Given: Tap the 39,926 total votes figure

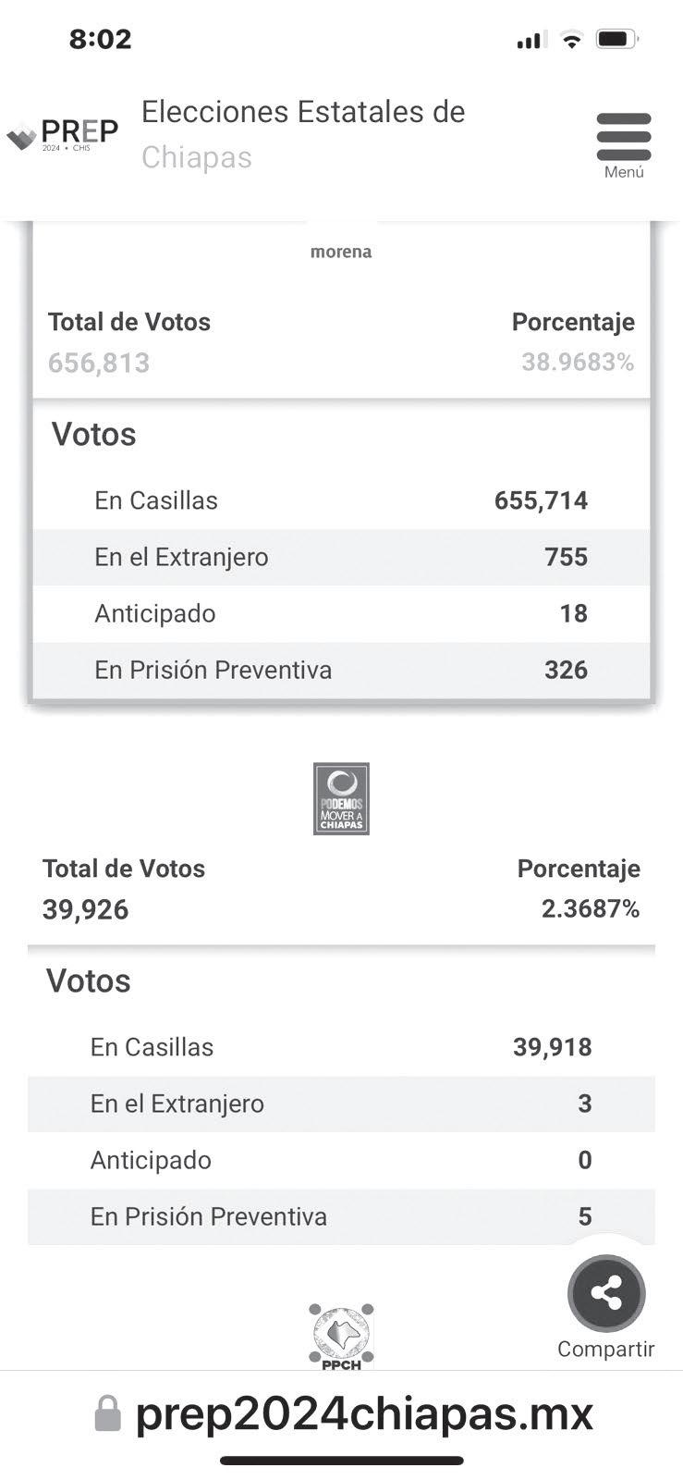Looking at the screenshot, I should 86,909.
